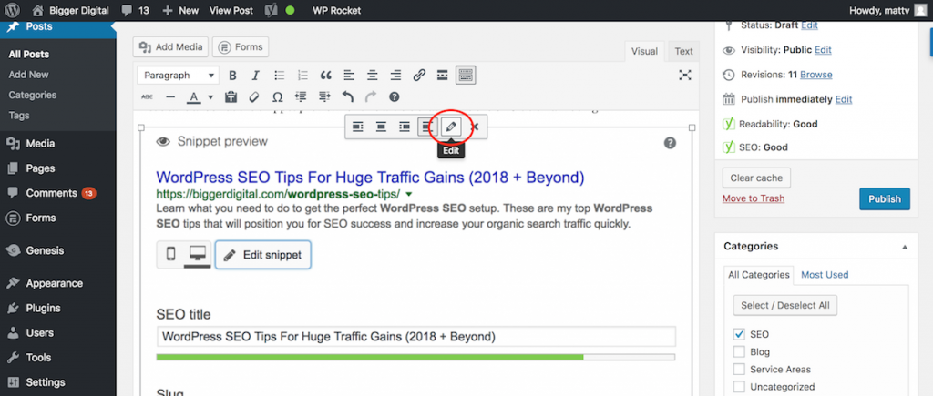Screen dimensions: 933x396
Task: Set image align right in inline toolbar
Action: point(405,127)
